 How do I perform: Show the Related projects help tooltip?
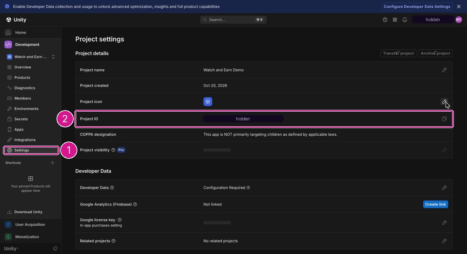click(113, 241)
